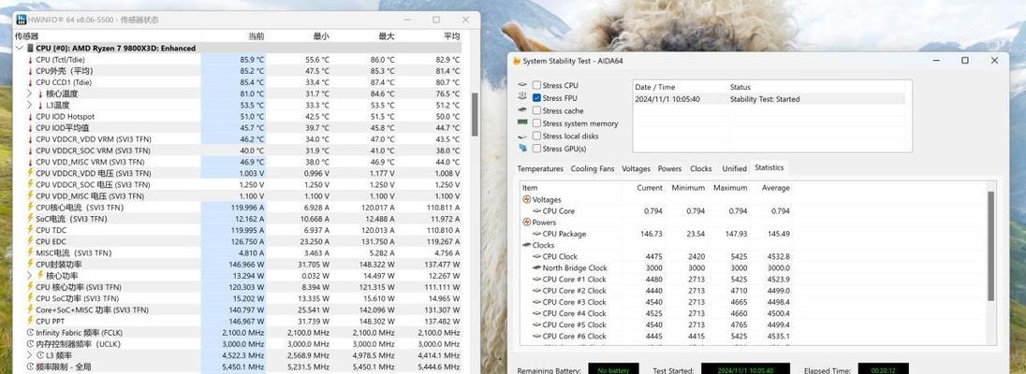Expand the 核心功率 row

tap(29, 275)
